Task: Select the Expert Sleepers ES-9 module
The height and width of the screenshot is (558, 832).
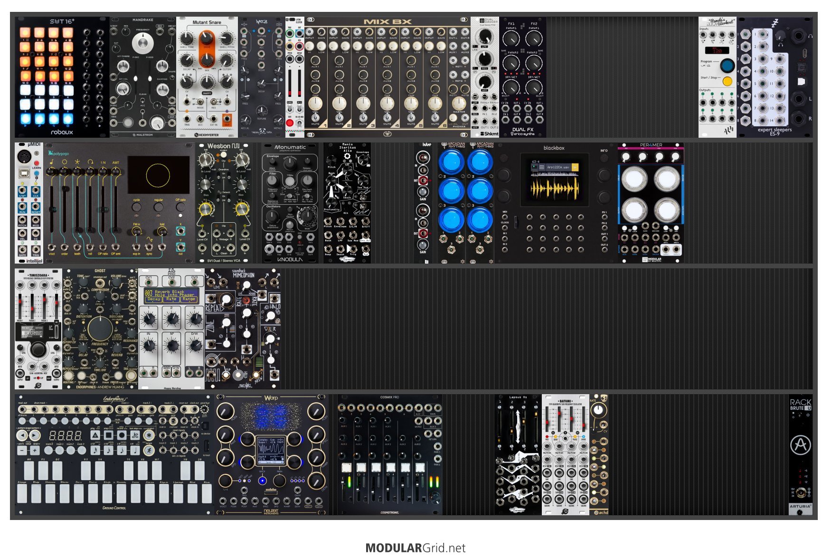Action: (775, 77)
